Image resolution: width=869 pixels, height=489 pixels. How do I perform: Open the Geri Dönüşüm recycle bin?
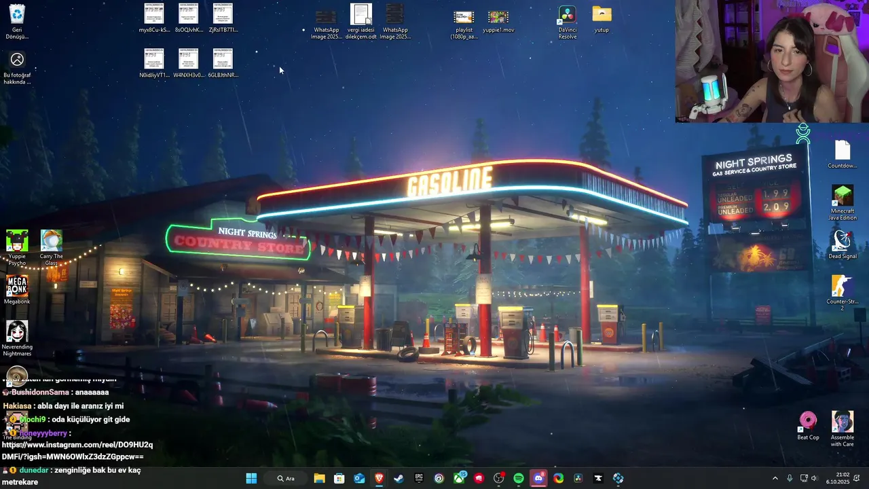pyautogui.click(x=17, y=20)
